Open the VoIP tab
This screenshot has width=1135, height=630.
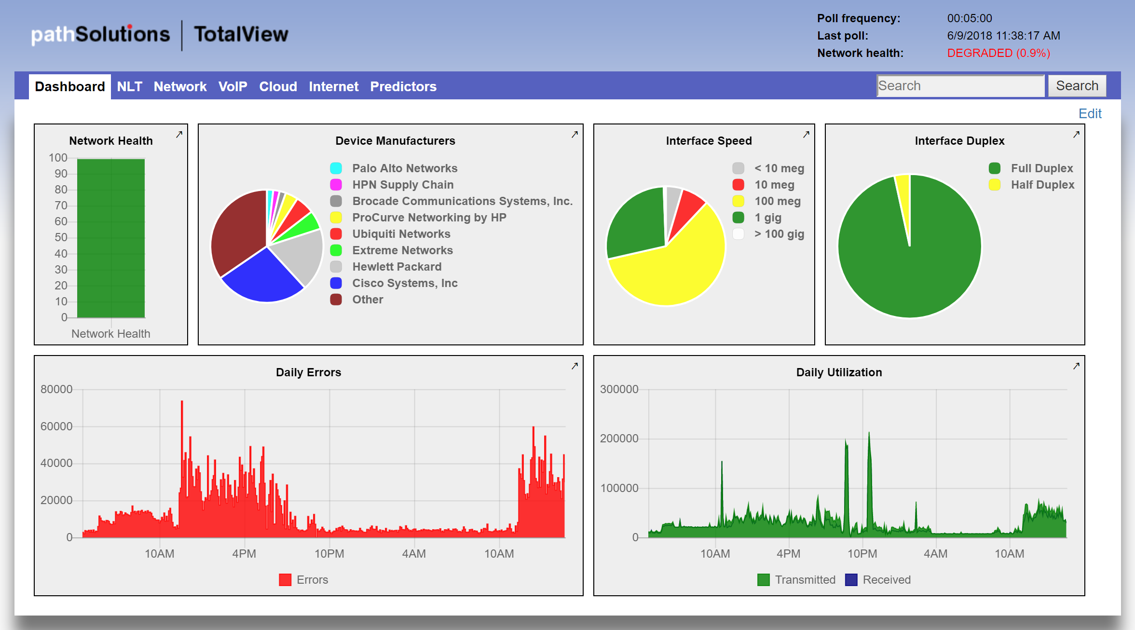(233, 86)
